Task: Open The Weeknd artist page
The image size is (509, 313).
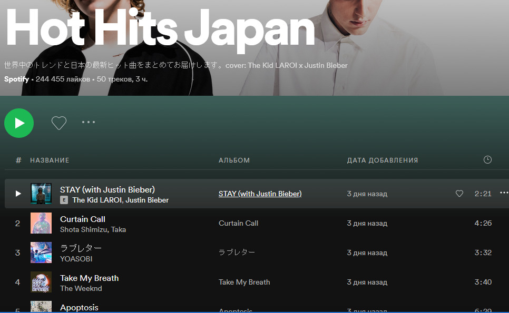Action: pos(81,288)
